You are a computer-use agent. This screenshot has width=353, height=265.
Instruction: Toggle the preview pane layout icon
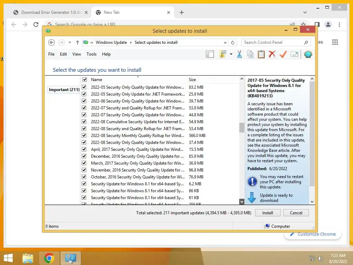(x=210, y=54)
